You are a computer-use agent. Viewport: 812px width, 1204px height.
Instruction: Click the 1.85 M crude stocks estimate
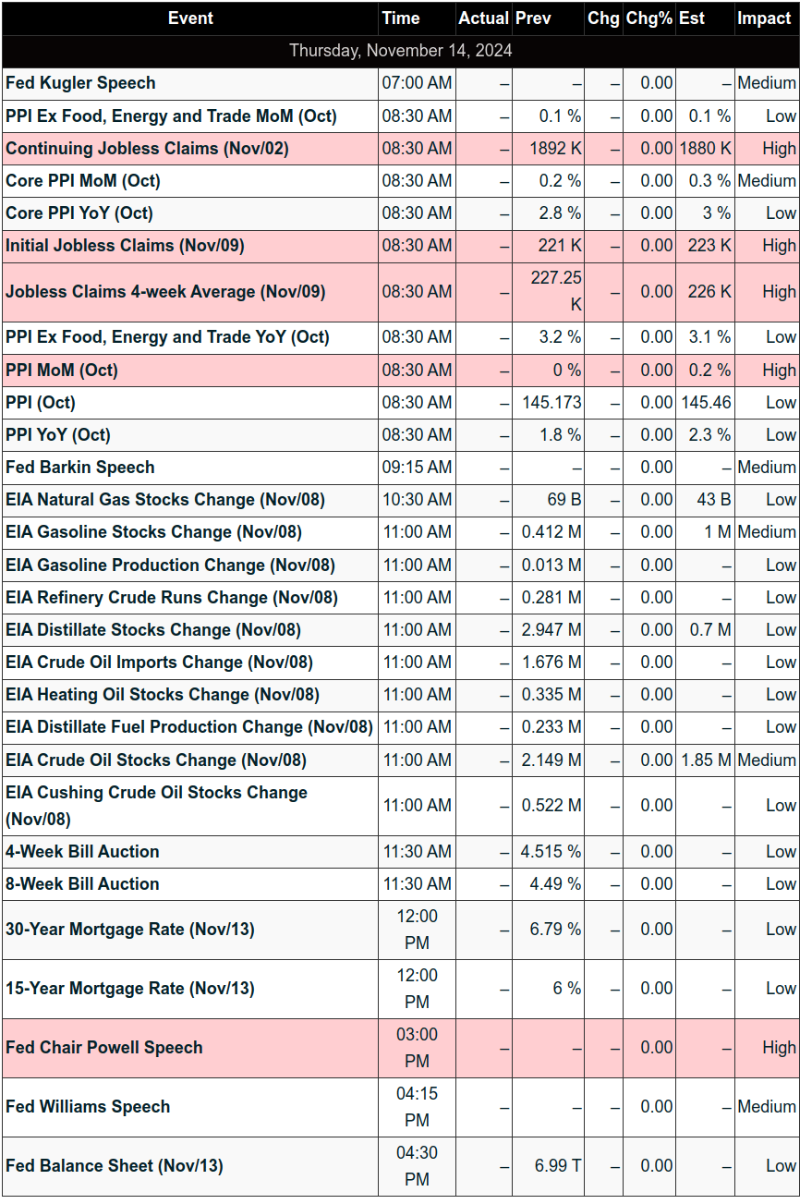707,760
